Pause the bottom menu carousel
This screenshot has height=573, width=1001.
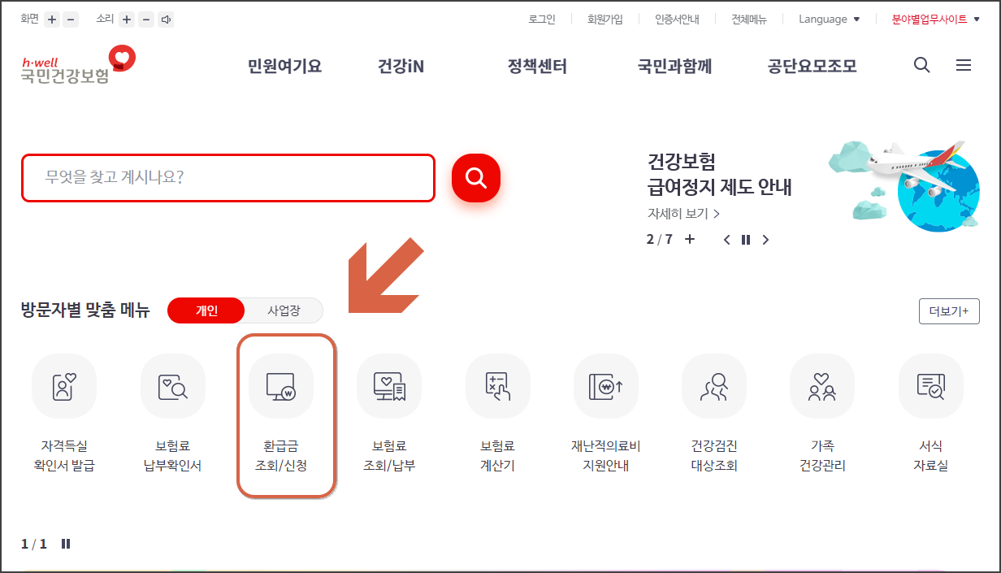65,544
